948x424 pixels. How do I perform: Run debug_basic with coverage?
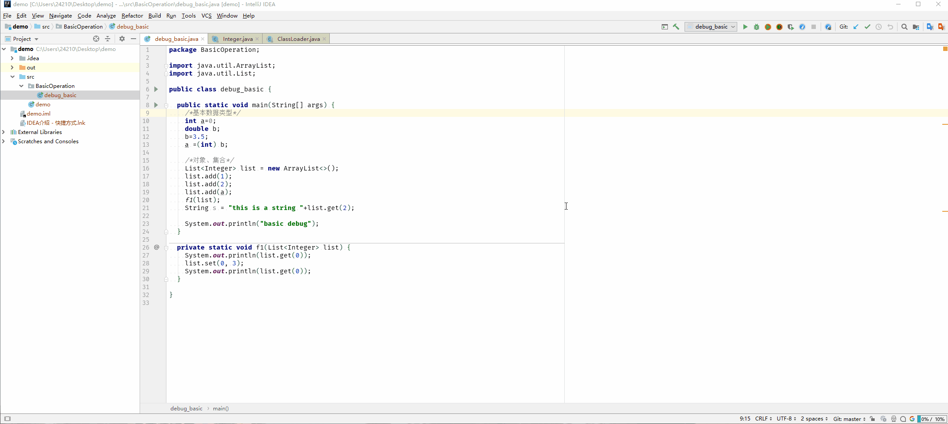click(768, 26)
